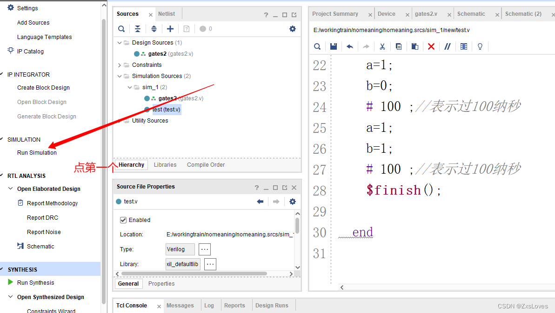Screen dimensions: 555x313
Task: Switch to Libraries view tab
Action: [165, 164]
